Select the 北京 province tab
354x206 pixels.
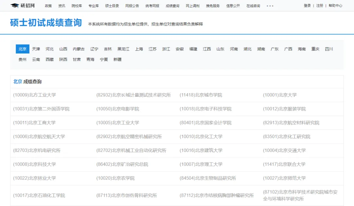(x=23, y=49)
